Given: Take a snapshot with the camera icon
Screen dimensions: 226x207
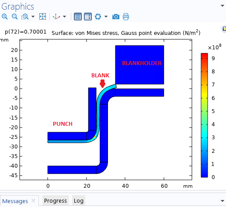Looking at the screenshot, I should click(x=116, y=17).
